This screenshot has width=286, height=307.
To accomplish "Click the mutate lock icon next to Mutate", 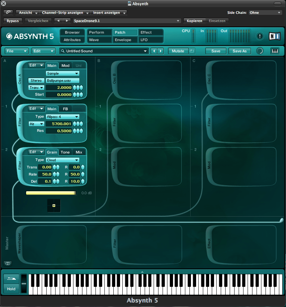I will point(192,51).
